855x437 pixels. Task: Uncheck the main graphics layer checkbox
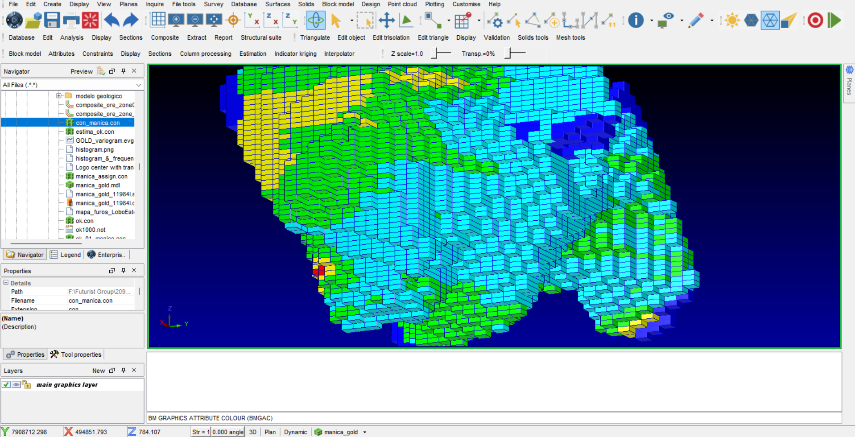[6, 384]
